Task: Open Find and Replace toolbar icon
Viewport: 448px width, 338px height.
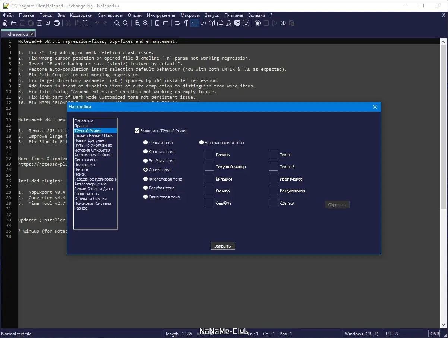Action: click(126, 23)
